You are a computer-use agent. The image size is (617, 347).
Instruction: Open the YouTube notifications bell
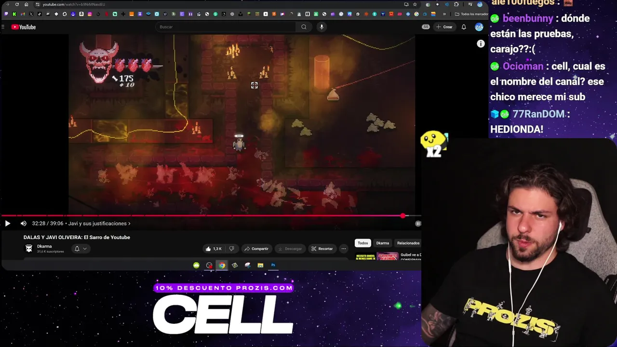coord(464,27)
